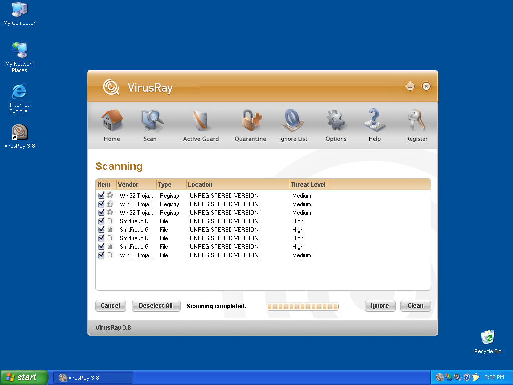Click the Start menu button
Viewport: 513px width, 385px height.
pos(24,377)
